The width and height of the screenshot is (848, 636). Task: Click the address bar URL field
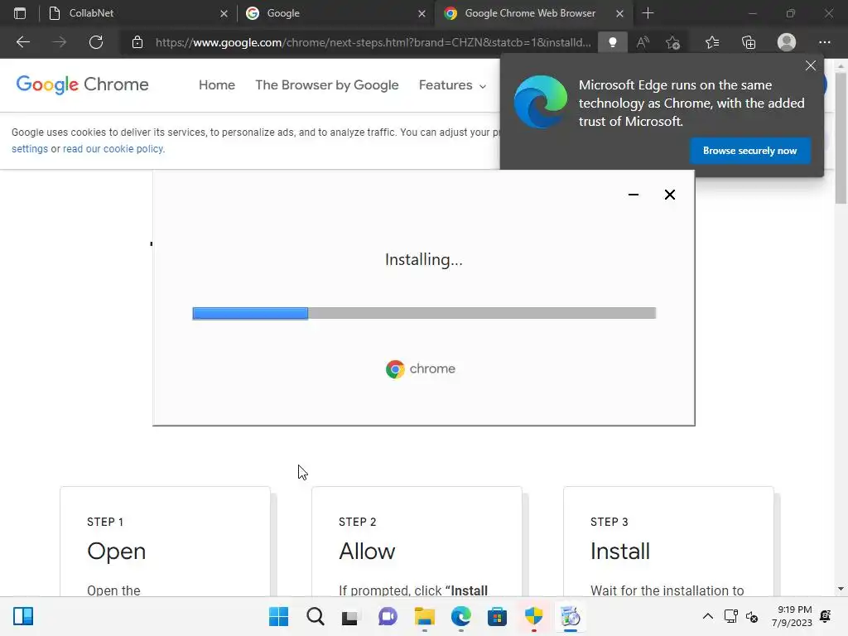pos(373,42)
